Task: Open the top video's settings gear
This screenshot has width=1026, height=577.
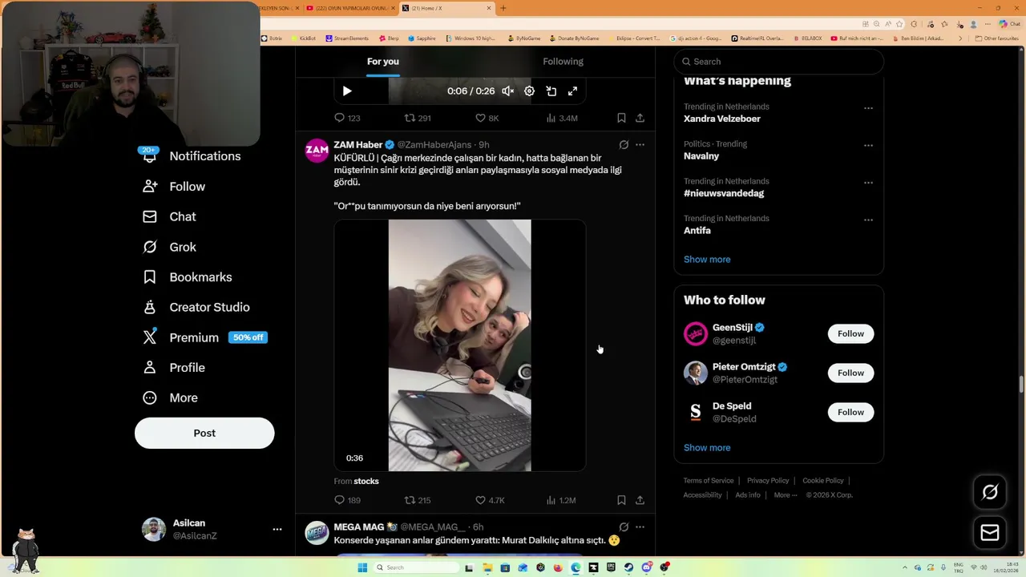Action: pyautogui.click(x=529, y=91)
